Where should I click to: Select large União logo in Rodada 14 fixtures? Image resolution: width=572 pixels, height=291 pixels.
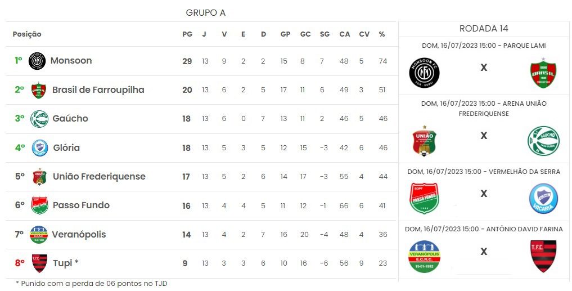424,141
